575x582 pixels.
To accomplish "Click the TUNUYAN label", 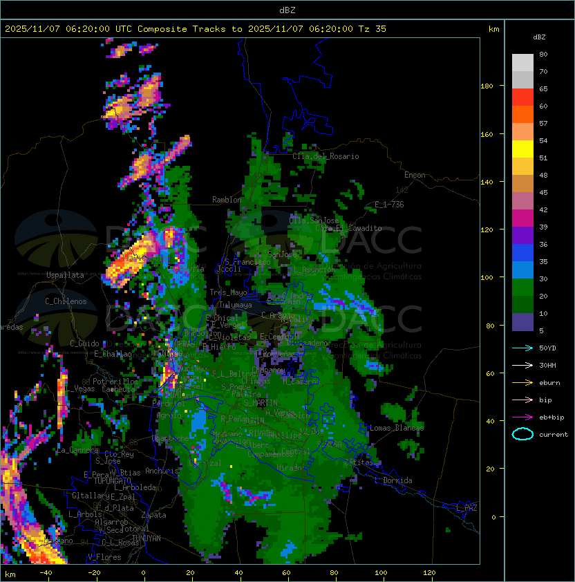I will pos(146,538).
